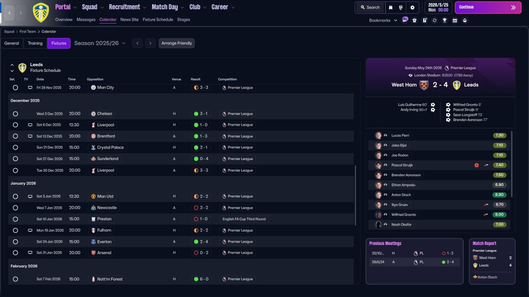Click the Leeds club crest in header
Viewport: 529px width, 297px height.
[41, 12]
